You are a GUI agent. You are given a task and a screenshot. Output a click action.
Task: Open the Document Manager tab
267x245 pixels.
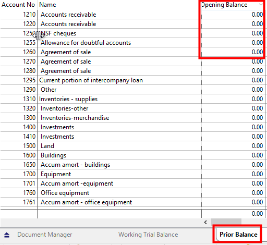click(x=45, y=235)
